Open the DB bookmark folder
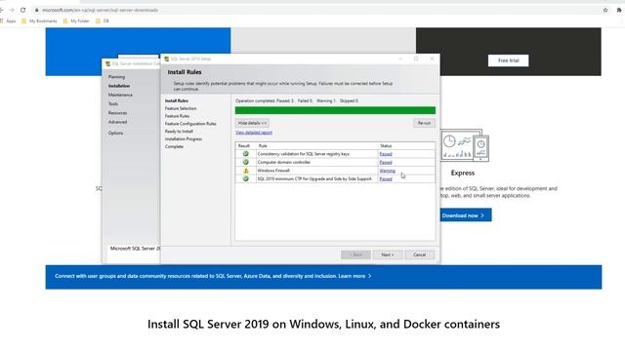625x351 pixels. click(x=103, y=21)
